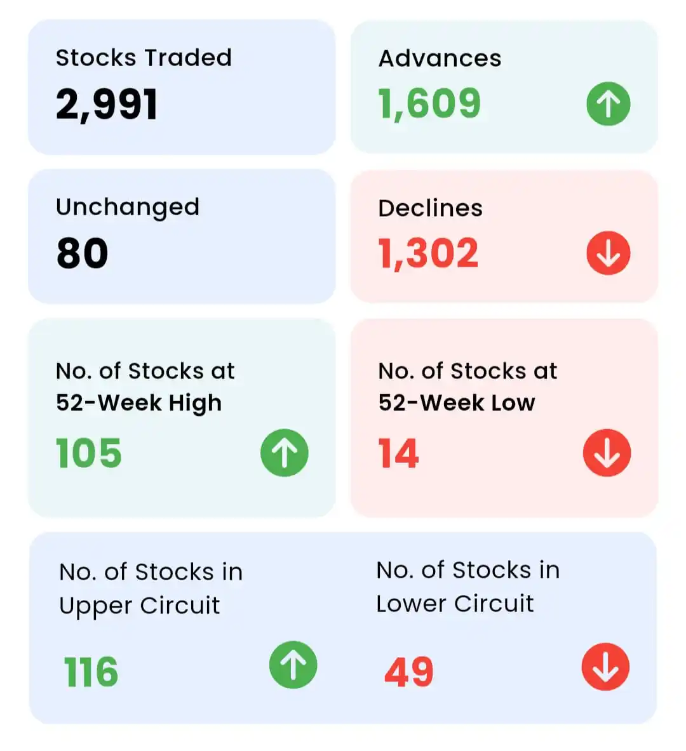The width and height of the screenshot is (686, 751).
Task: Select the 14 stocks at 52-week low
Action: (398, 453)
